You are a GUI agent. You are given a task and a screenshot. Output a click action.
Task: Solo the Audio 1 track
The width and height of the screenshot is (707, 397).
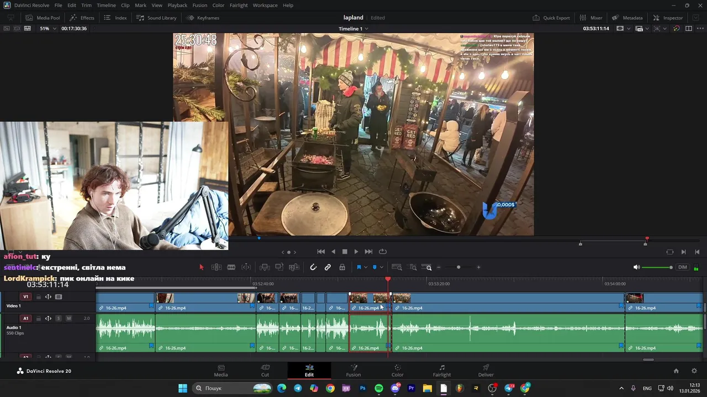pyautogui.click(x=59, y=318)
